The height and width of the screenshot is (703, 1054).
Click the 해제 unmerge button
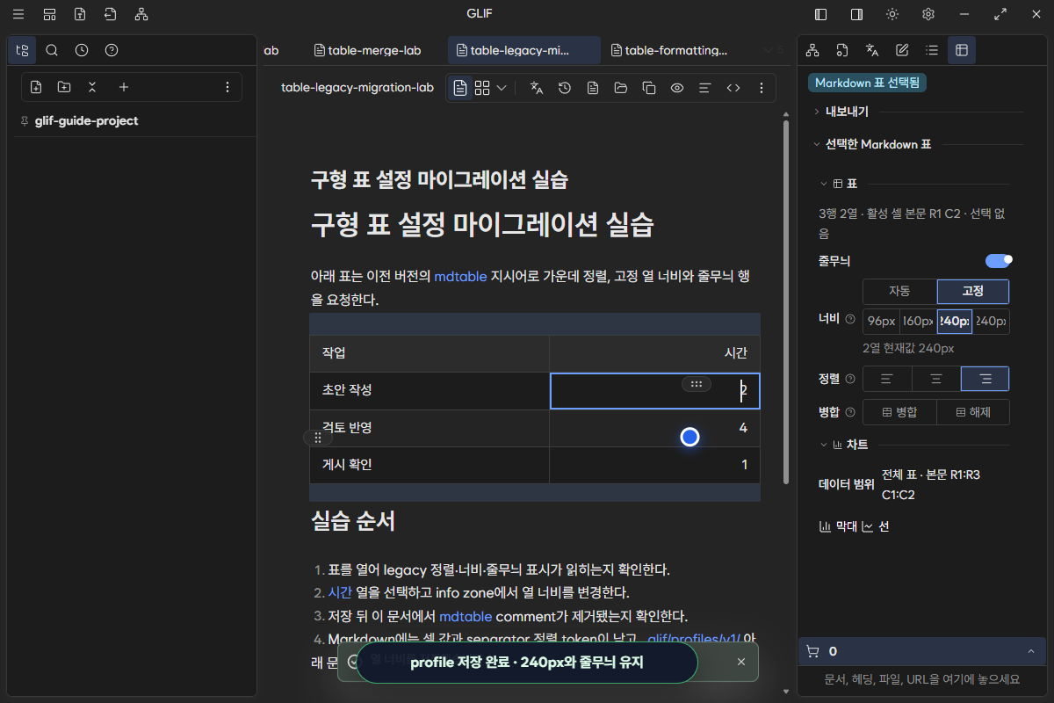coord(973,412)
